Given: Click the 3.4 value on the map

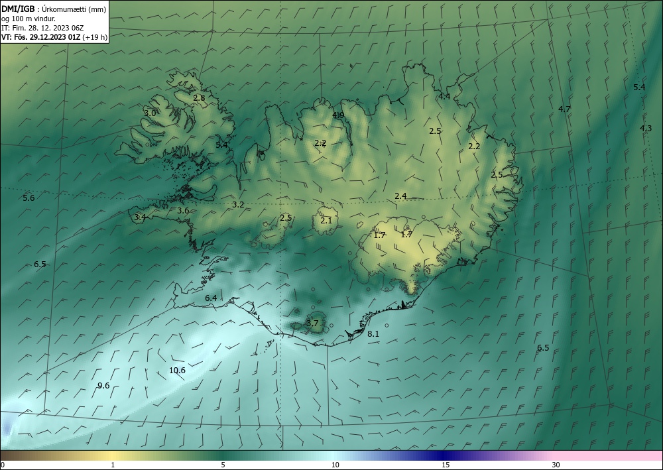Looking at the screenshot, I should point(140,217).
